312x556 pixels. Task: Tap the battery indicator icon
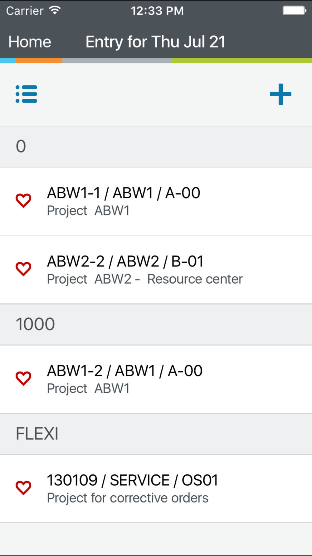294,10
